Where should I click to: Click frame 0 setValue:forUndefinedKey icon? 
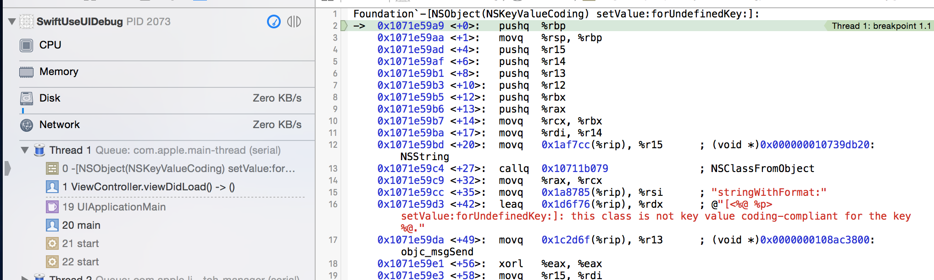click(52, 169)
